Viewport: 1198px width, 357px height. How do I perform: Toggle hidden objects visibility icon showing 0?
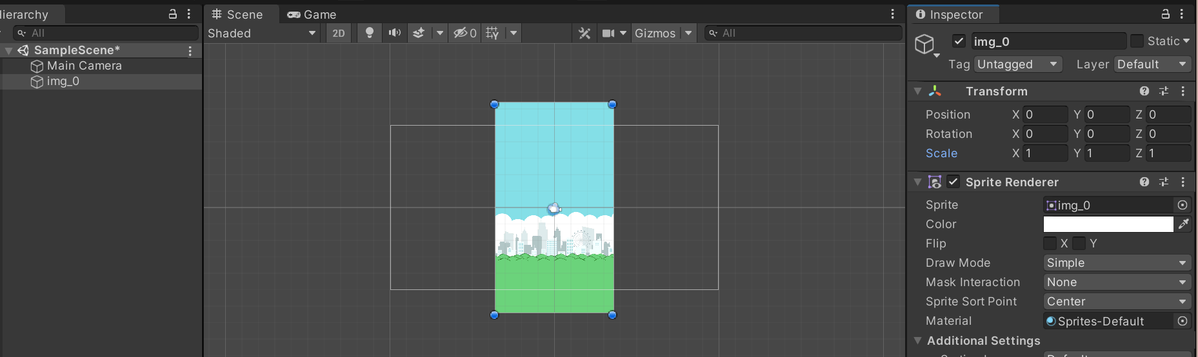[464, 33]
